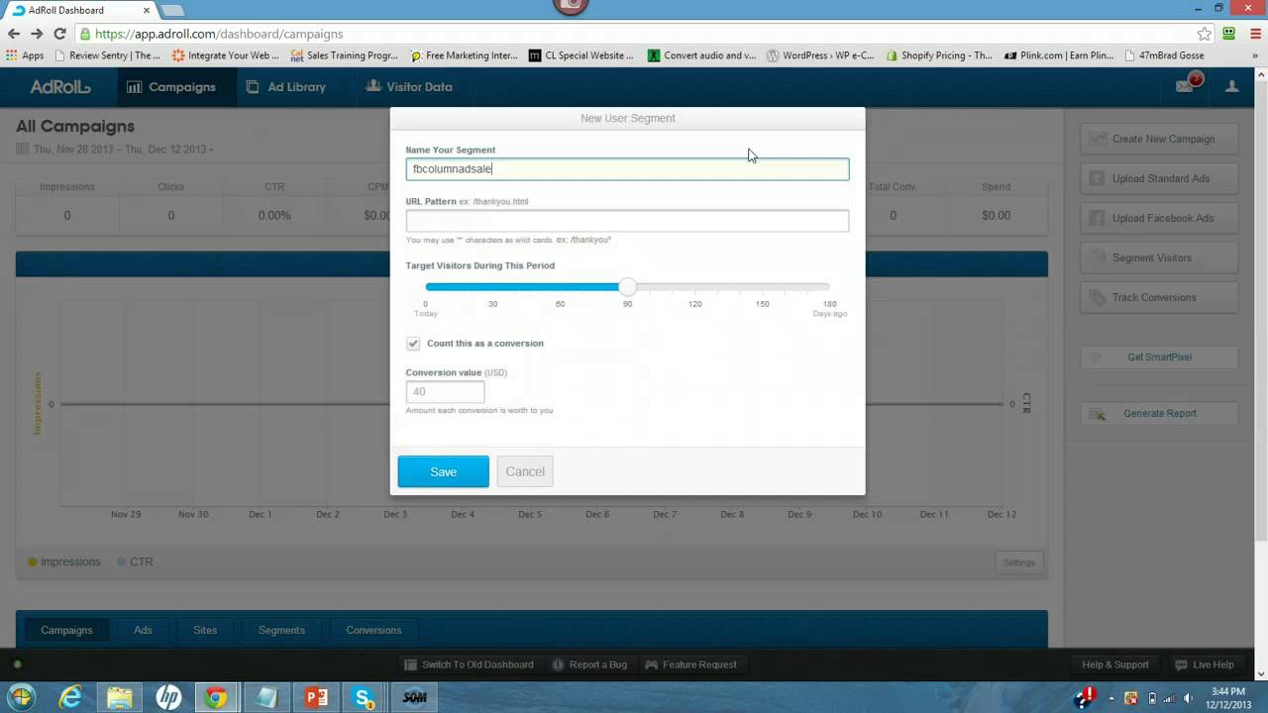
Task: Switch to the Conversions tab
Action: [373, 630]
